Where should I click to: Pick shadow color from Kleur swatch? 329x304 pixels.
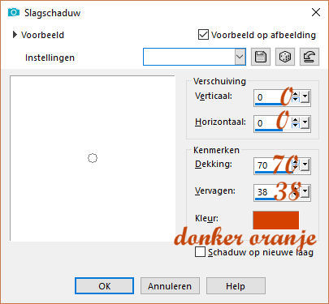click(276, 220)
